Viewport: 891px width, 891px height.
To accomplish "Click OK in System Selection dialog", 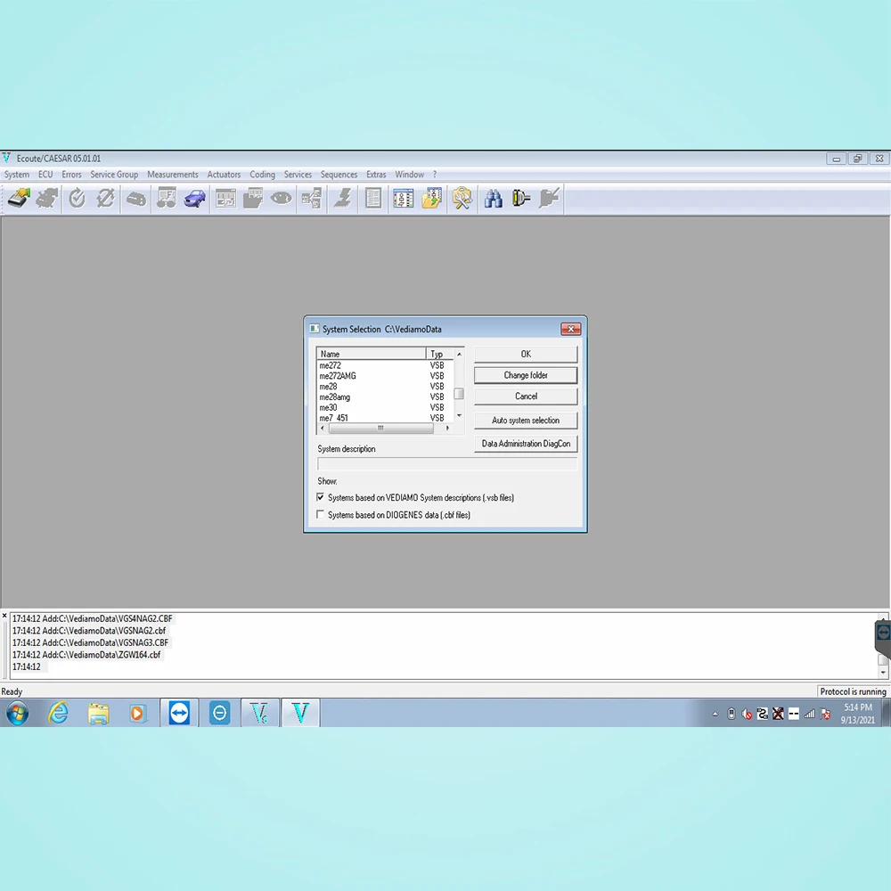I will (526, 354).
